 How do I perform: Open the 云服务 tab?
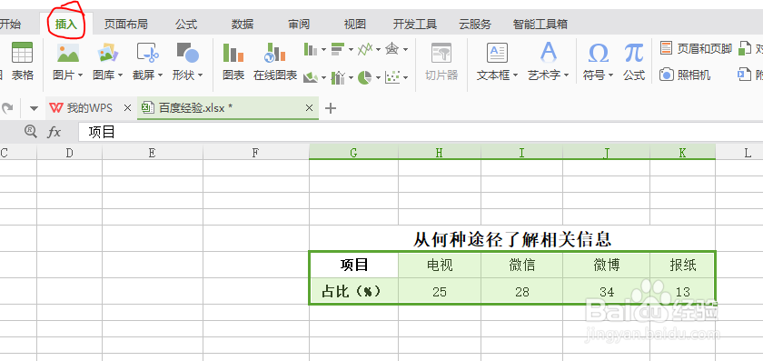tap(475, 24)
